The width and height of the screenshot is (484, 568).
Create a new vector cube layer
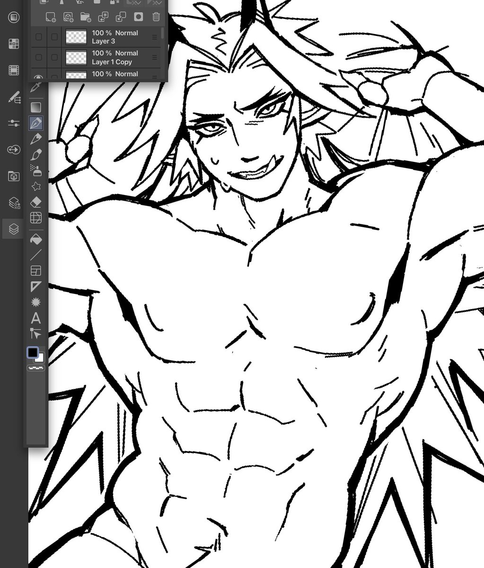pos(68,17)
